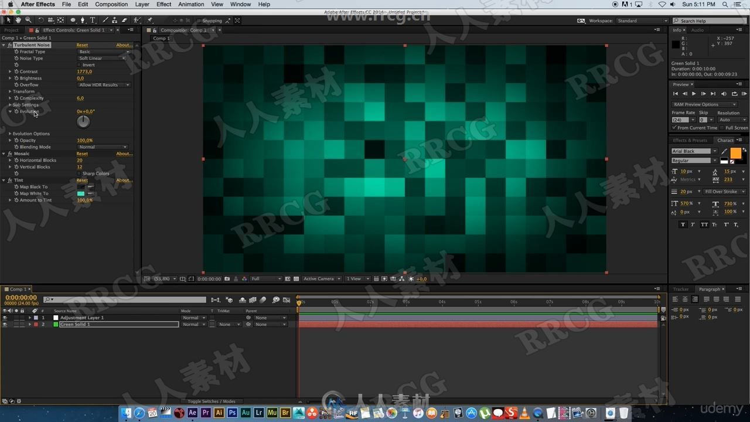Enable Motion Blur icon in timeline

click(x=263, y=300)
